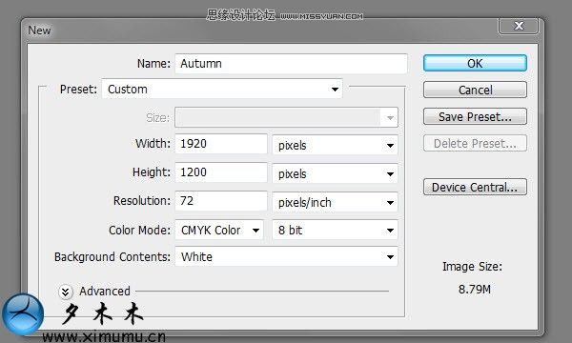Focus the Name field containing Autumn
The width and height of the screenshot is (572, 343).
291,64
